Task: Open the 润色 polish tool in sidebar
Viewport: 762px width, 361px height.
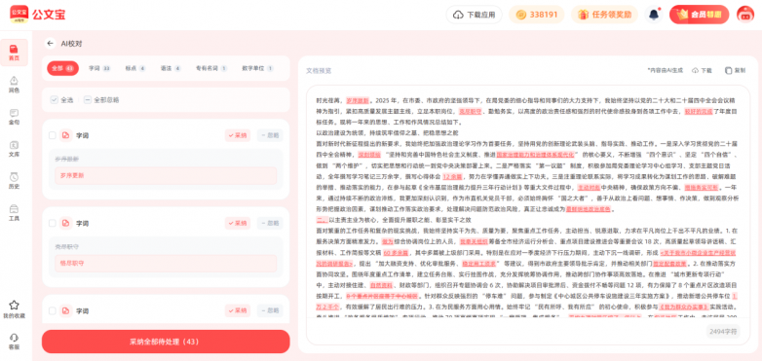Action: coord(14,85)
